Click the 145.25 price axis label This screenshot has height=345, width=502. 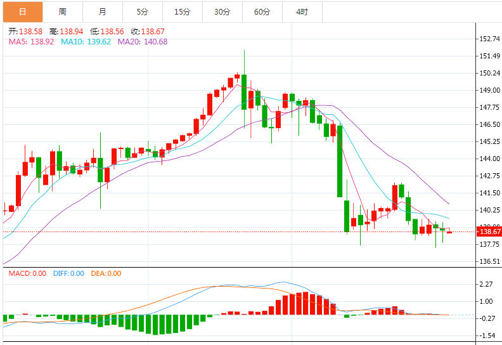pos(489,141)
